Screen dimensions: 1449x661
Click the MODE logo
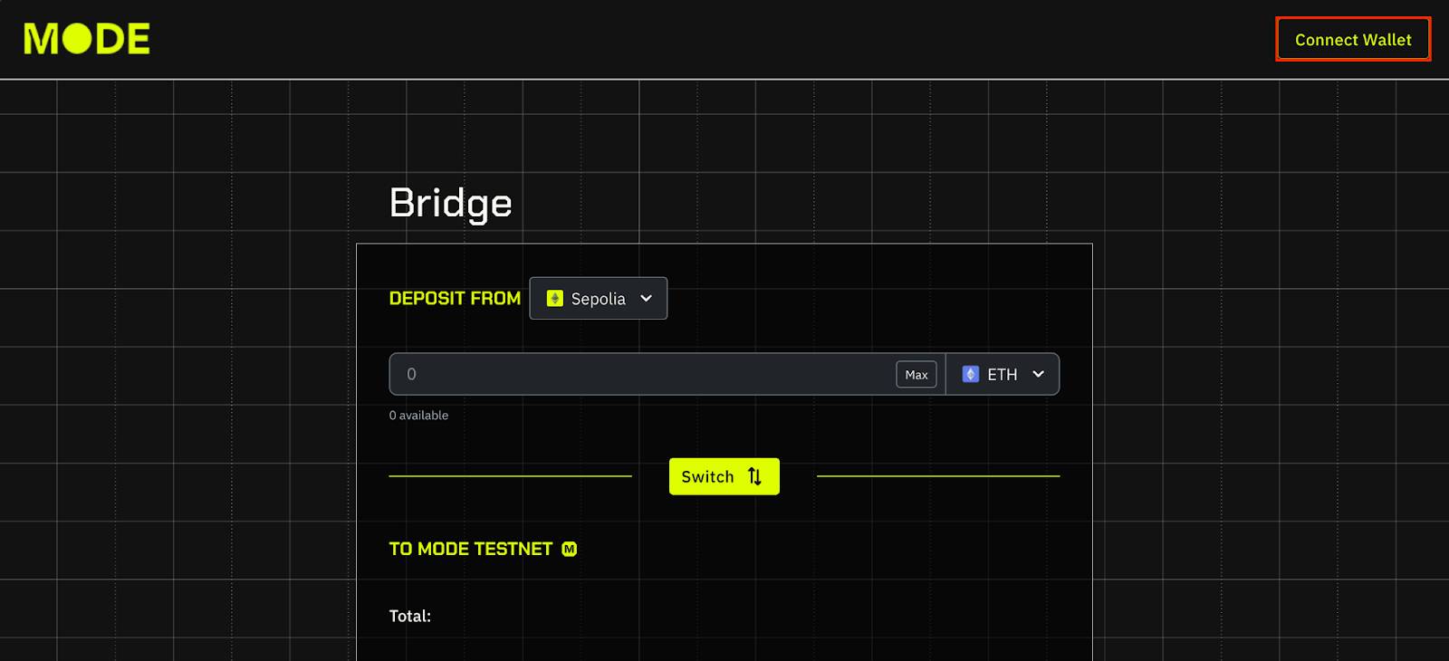pyautogui.click(x=87, y=39)
